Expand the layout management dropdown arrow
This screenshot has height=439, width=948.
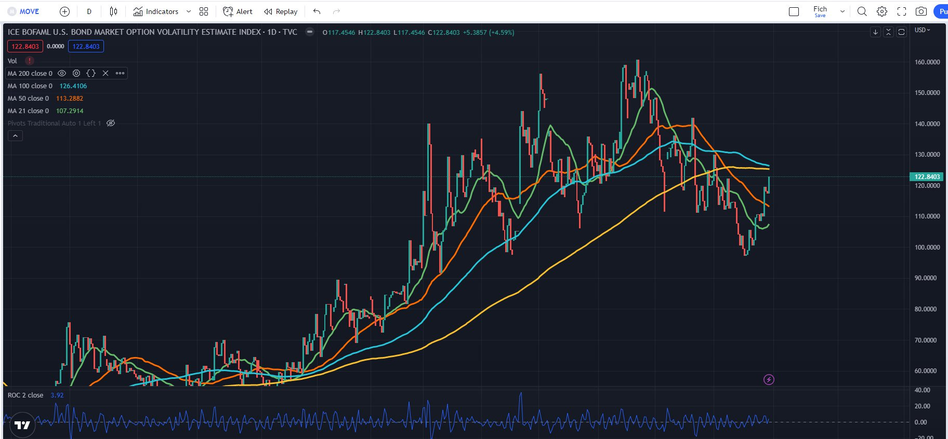[x=842, y=11]
